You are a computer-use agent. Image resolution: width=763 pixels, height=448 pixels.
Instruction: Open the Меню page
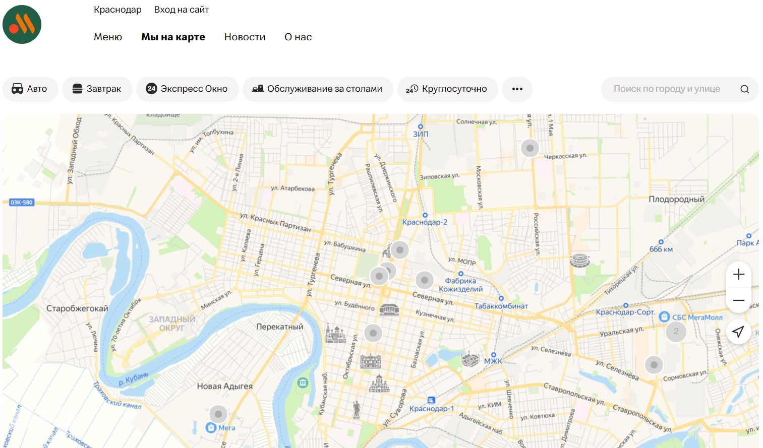pos(108,37)
